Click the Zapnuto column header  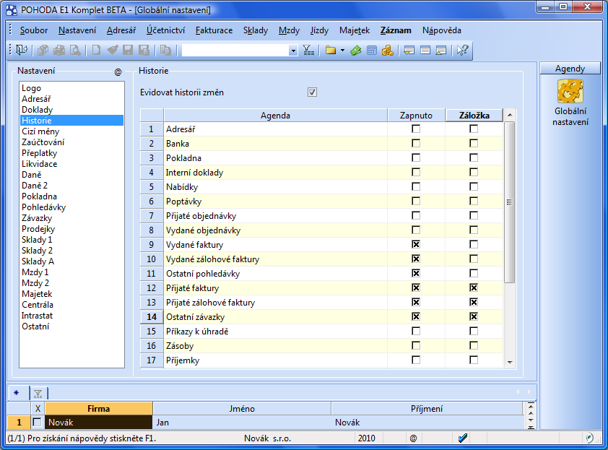[x=416, y=116]
